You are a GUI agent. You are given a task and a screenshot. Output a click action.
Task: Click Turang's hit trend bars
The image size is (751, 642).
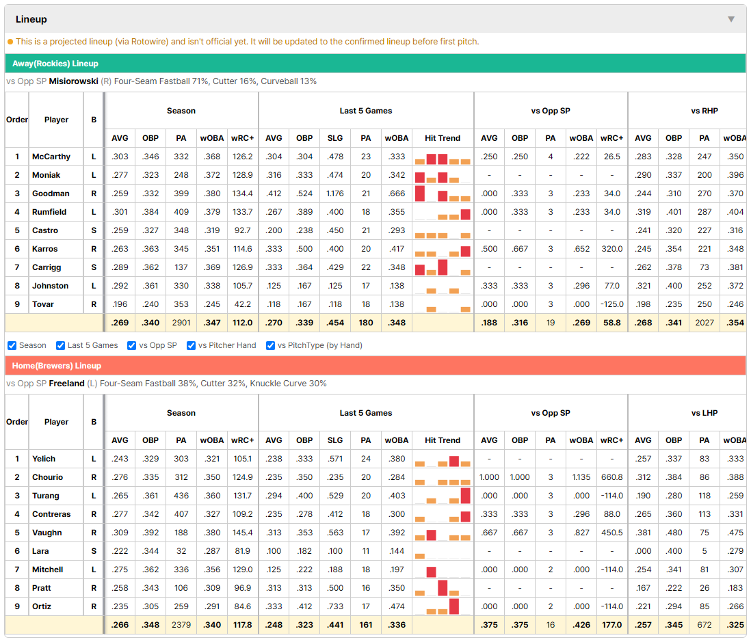click(x=443, y=496)
